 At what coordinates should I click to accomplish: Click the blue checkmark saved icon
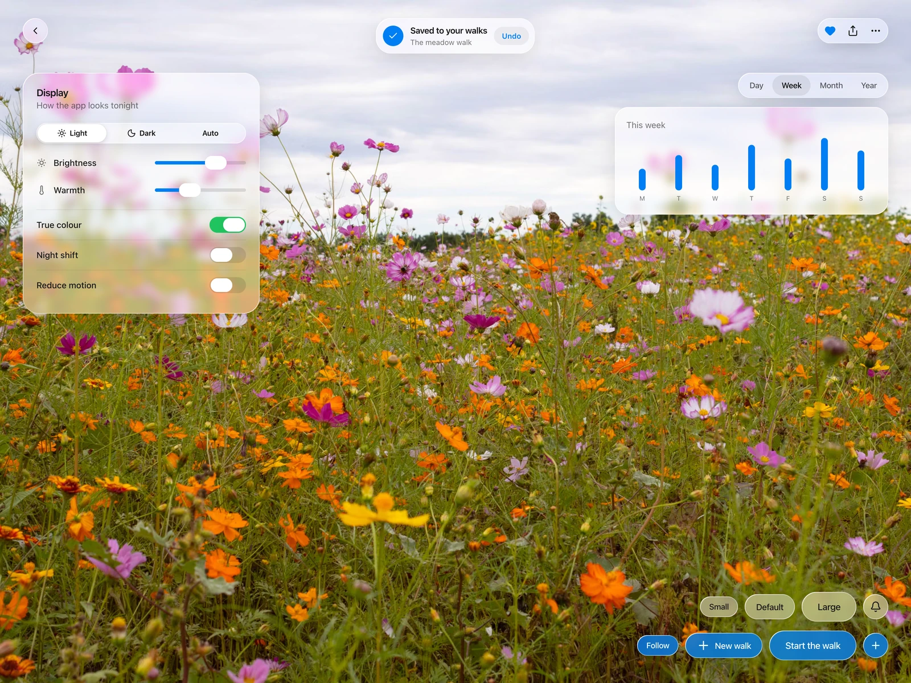(393, 36)
